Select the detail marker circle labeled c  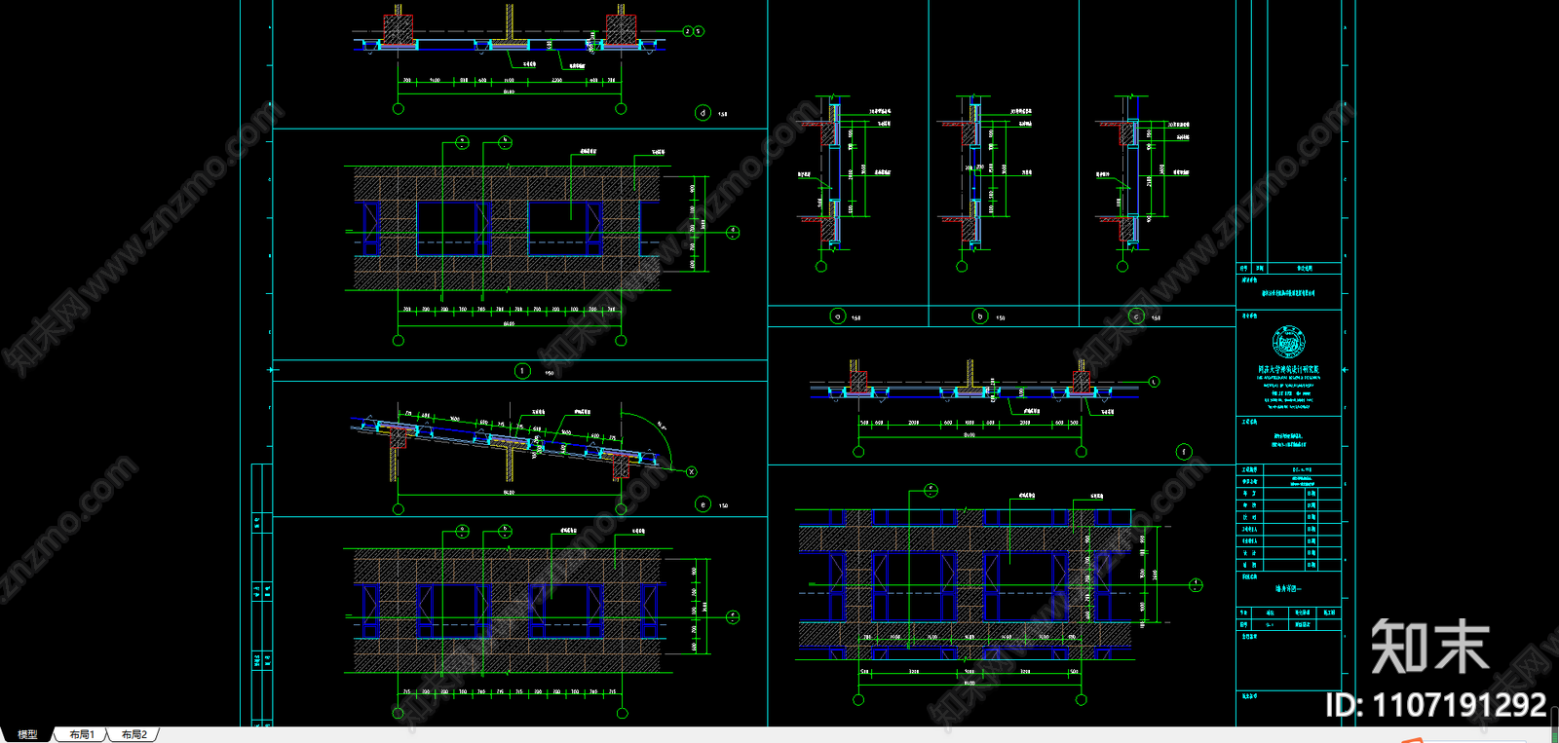(x=1136, y=316)
